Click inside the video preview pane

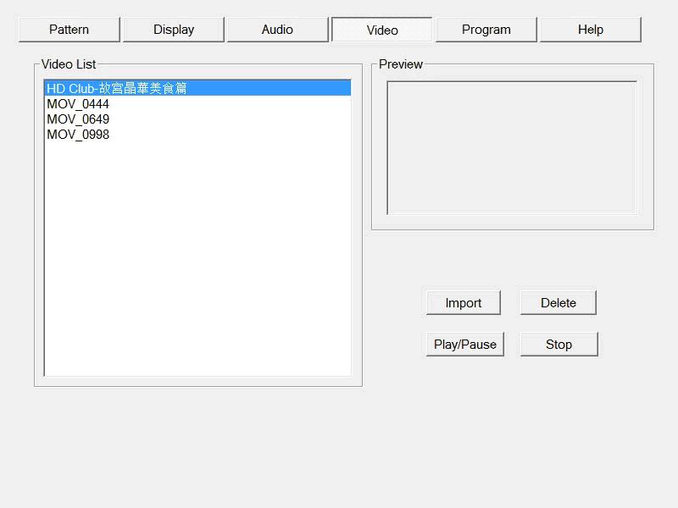[x=512, y=147]
